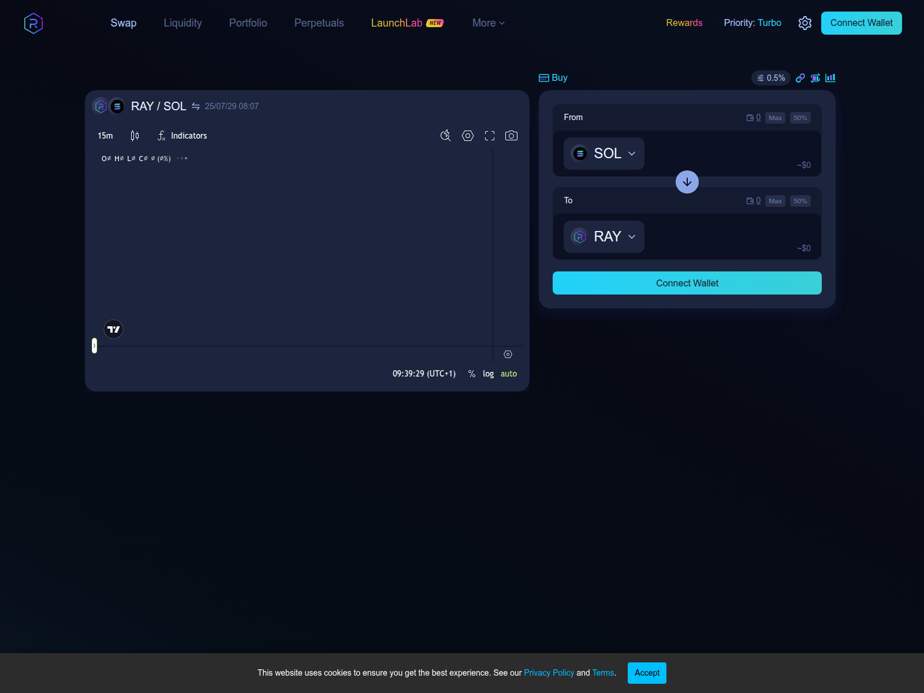924x693 pixels.
Task: Toggle log scale on the chart
Action: [489, 374]
